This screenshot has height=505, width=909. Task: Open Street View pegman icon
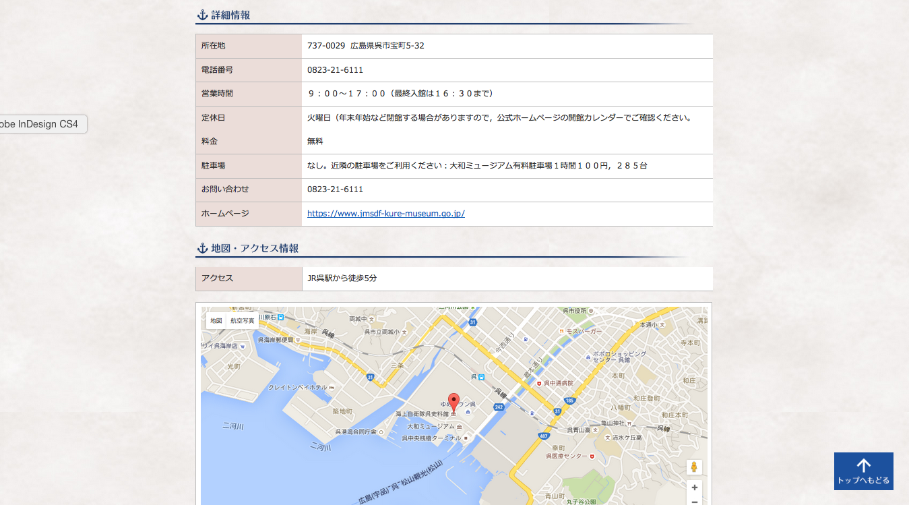[x=694, y=467]
